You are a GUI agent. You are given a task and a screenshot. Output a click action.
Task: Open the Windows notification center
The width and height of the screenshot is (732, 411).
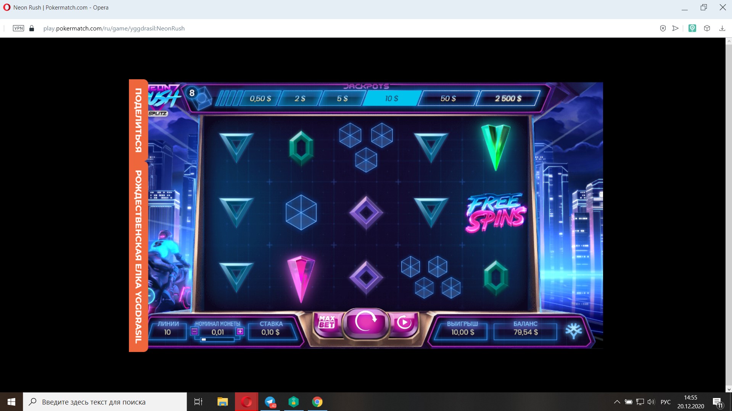[718, 402]
